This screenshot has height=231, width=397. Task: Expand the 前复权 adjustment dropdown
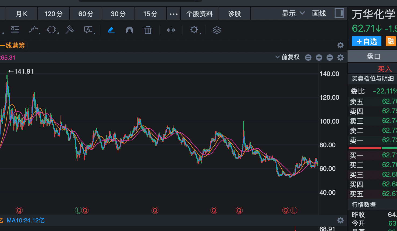287,57
